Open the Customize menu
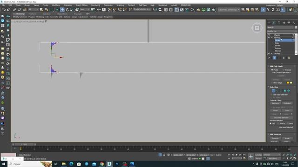 point(108,5)
